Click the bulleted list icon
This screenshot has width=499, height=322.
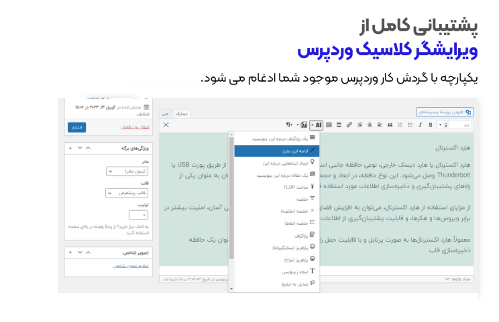(410, 125)
